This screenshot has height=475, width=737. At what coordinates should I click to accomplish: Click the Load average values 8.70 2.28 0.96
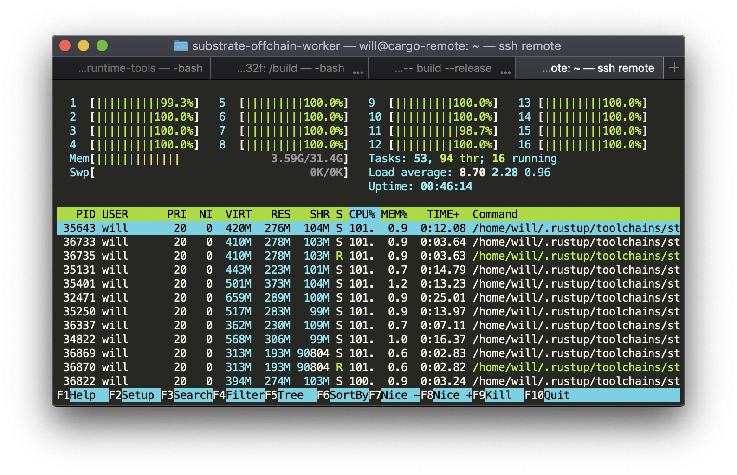[x=505, y=173]
